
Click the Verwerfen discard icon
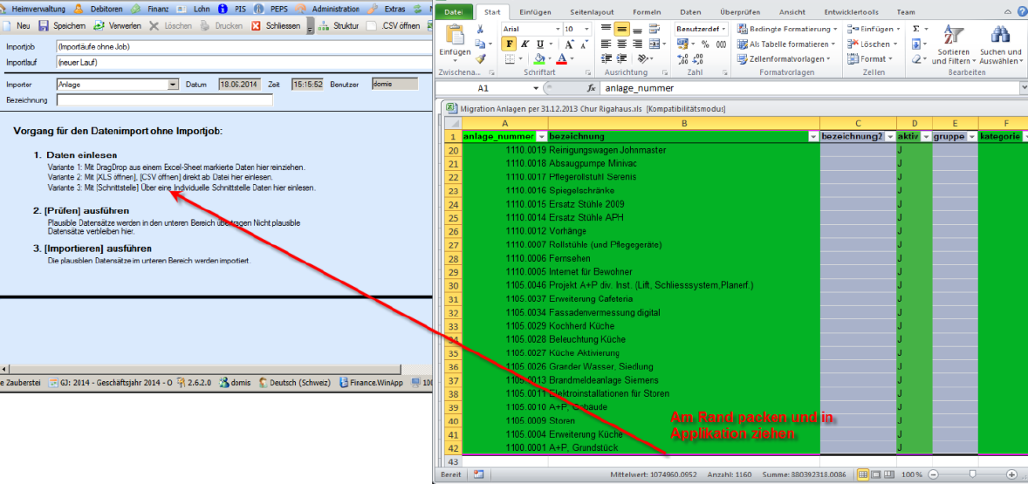99,26
